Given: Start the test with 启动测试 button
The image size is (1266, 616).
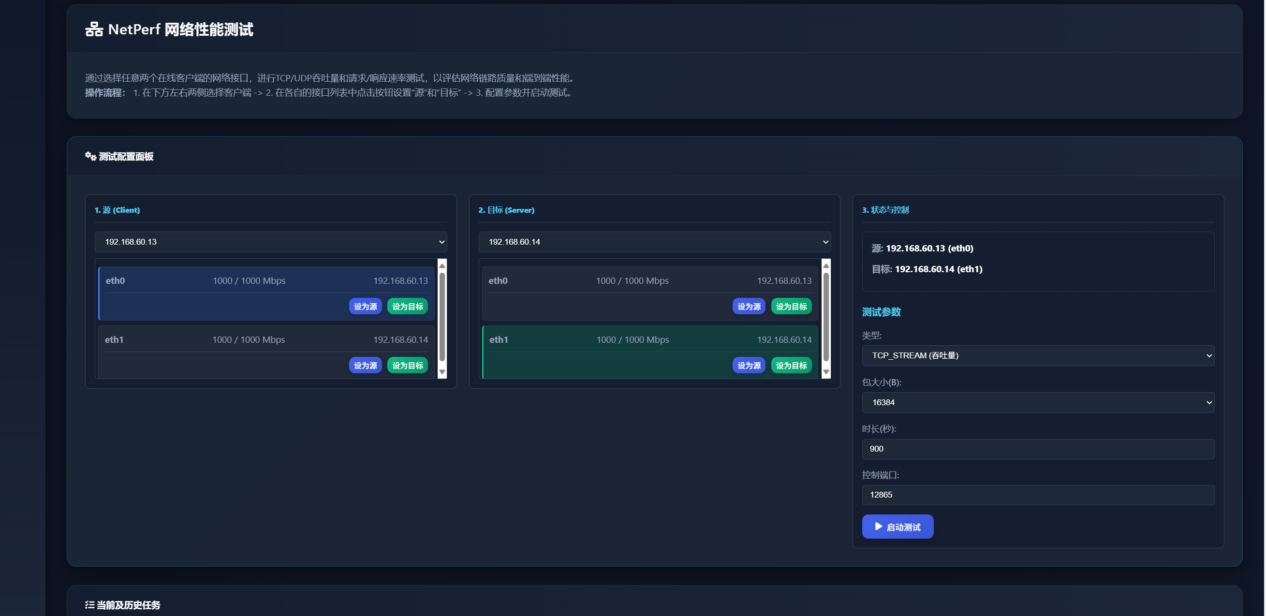Looking at the screenshot, I should coord(897,527).
